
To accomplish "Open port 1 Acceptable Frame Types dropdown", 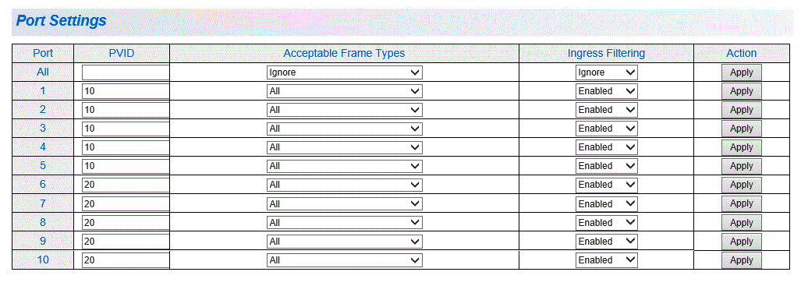I will [344, 91].
